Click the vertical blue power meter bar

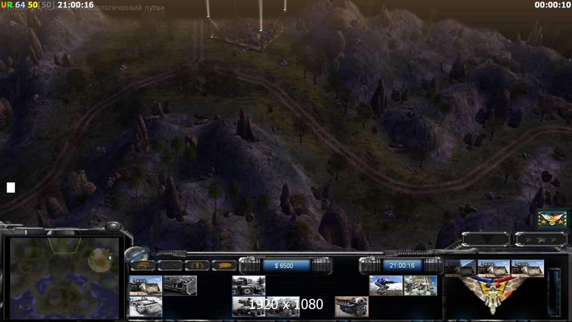(x=554, y=292)
